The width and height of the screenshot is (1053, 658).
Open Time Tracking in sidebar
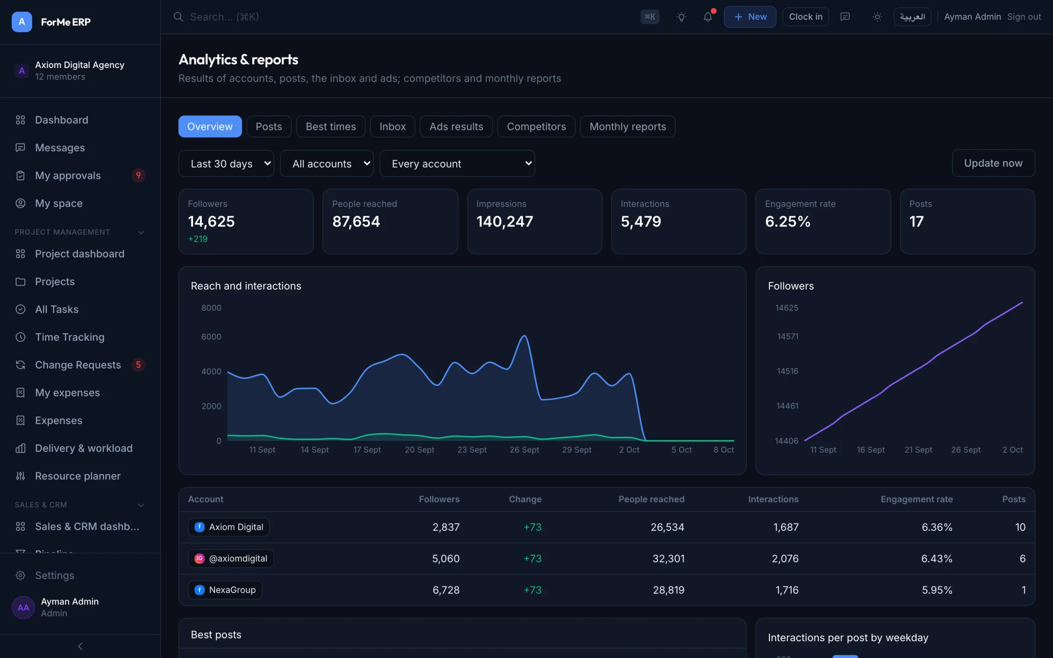point(80,337)
